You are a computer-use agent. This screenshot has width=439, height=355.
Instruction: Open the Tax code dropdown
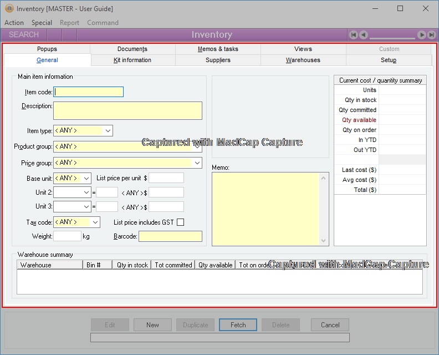coord(95,222)
